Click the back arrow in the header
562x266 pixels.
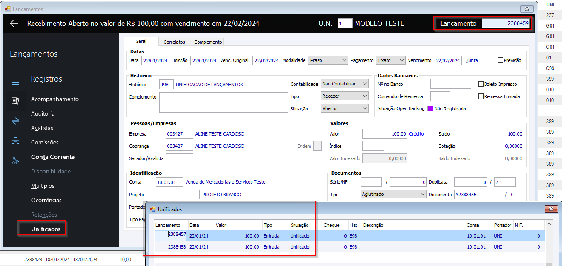(x=14, y=24)
